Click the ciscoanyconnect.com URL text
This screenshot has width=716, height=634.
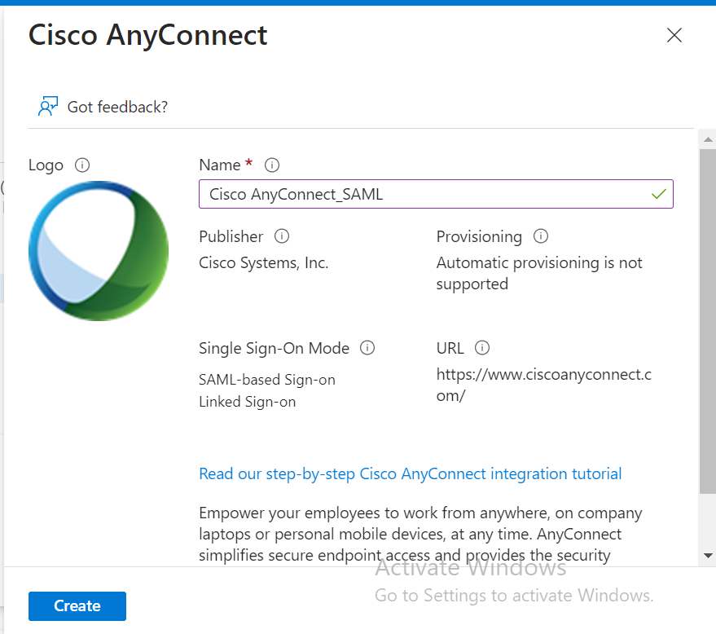543,385
